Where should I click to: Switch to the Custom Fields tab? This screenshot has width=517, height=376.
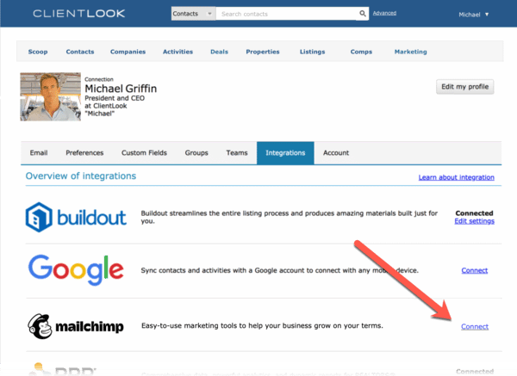(144, 153)
